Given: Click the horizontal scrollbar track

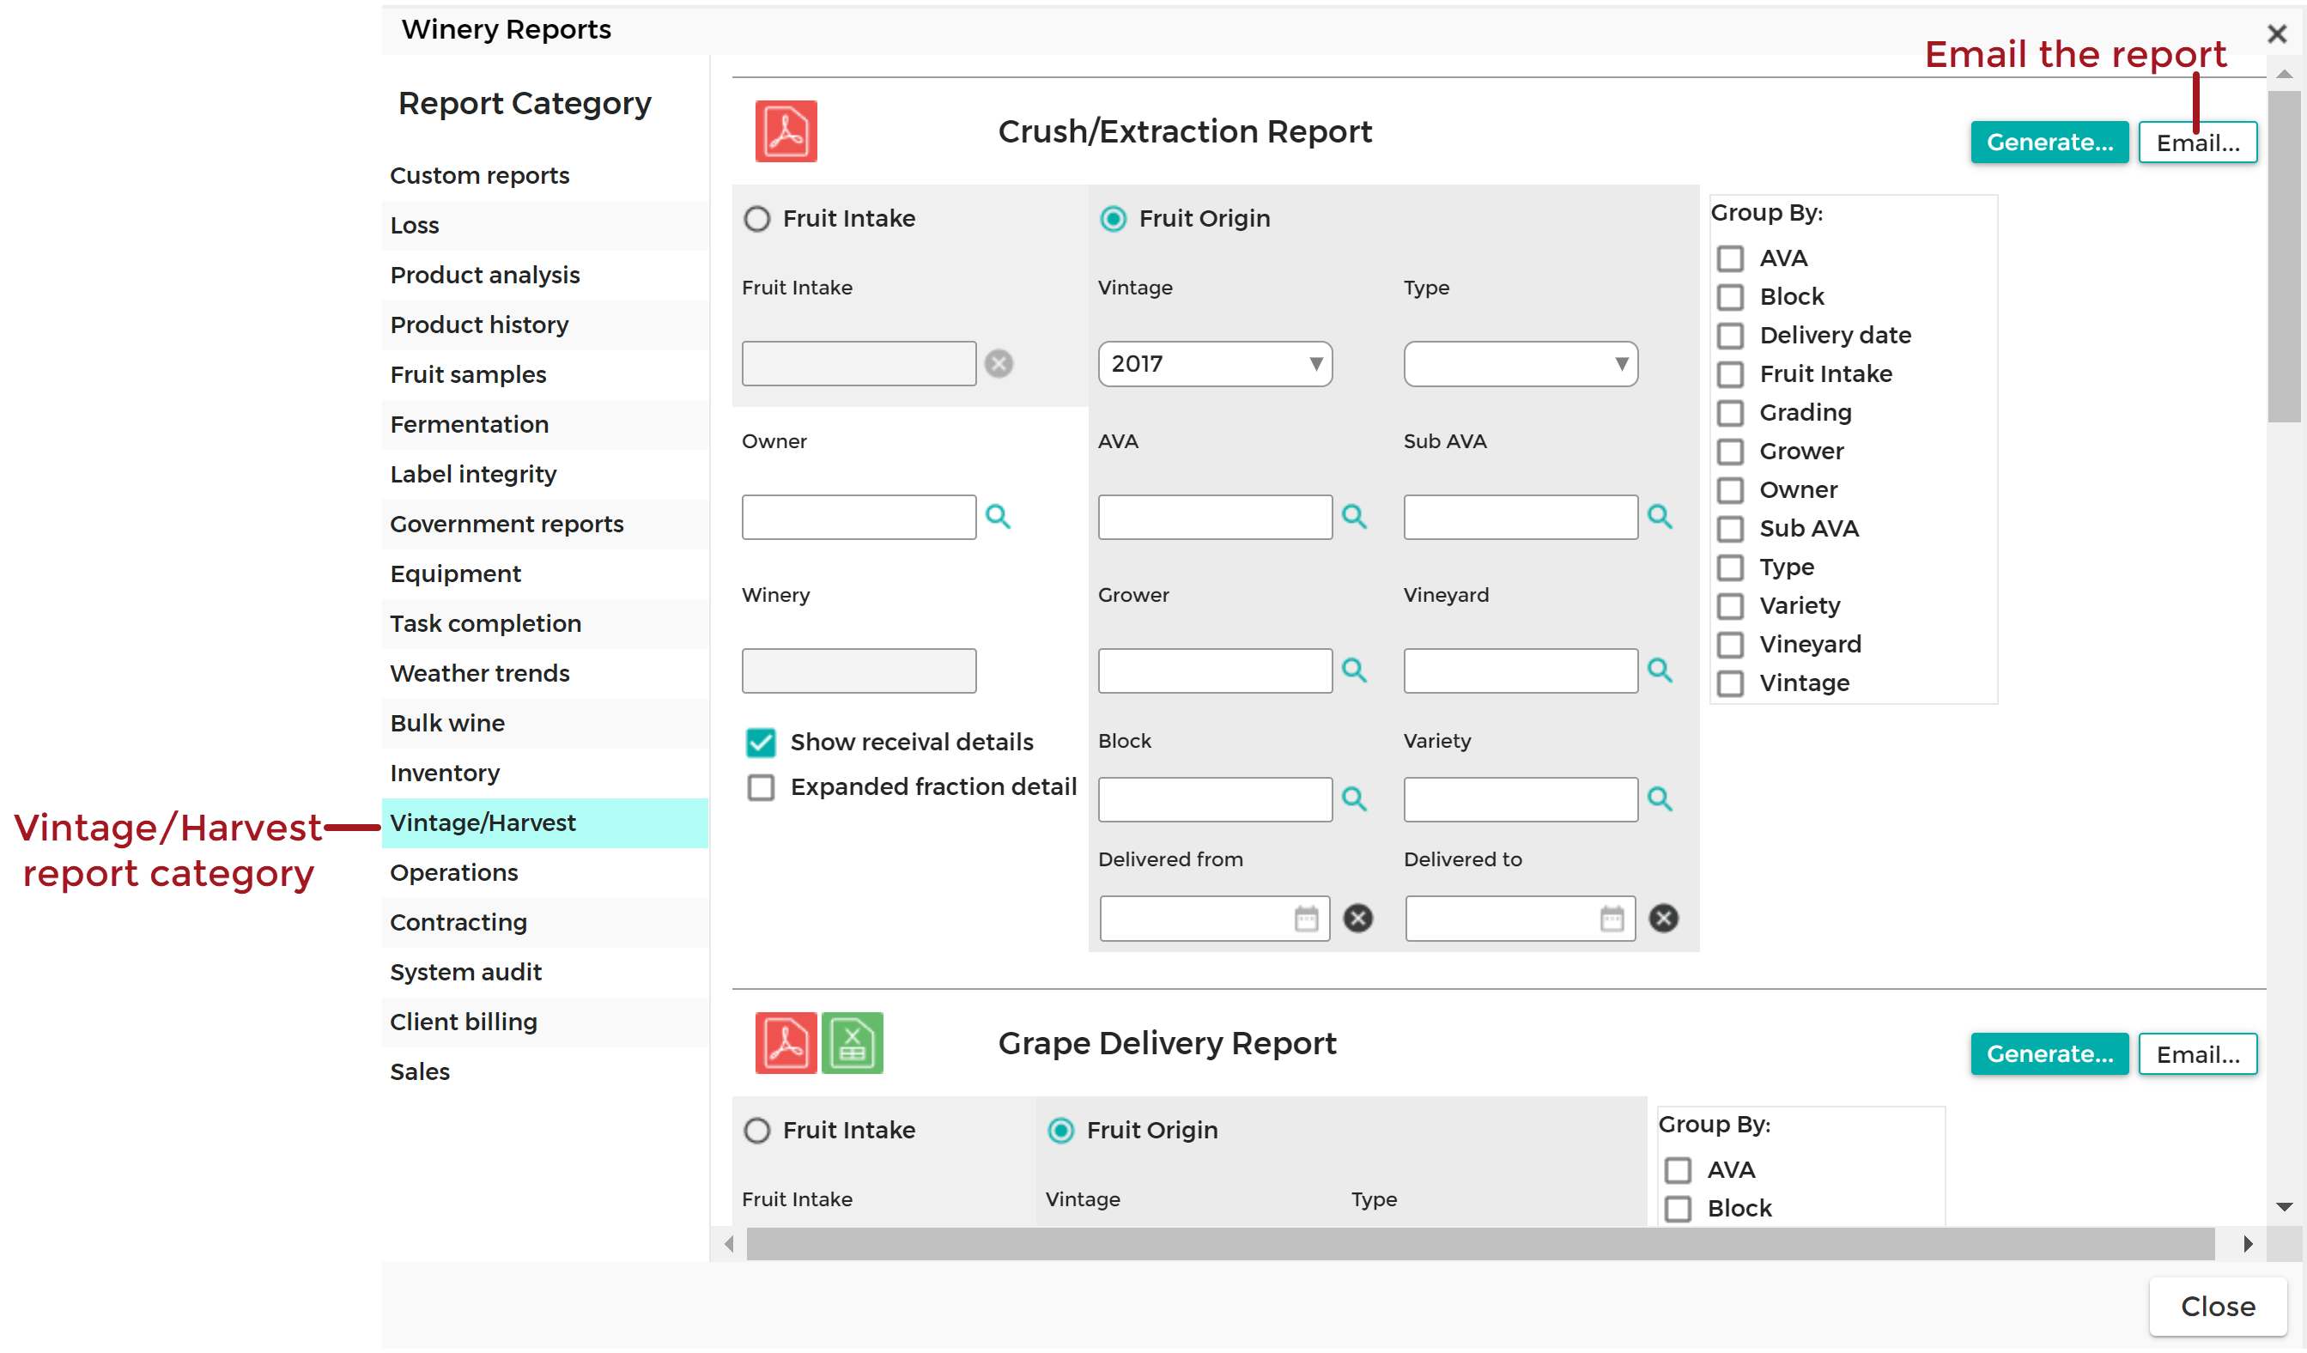Looking at the screenshot, I should click(x=1479, y=1244).
